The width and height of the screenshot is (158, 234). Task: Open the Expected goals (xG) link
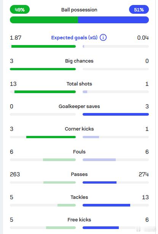point(74,38)
